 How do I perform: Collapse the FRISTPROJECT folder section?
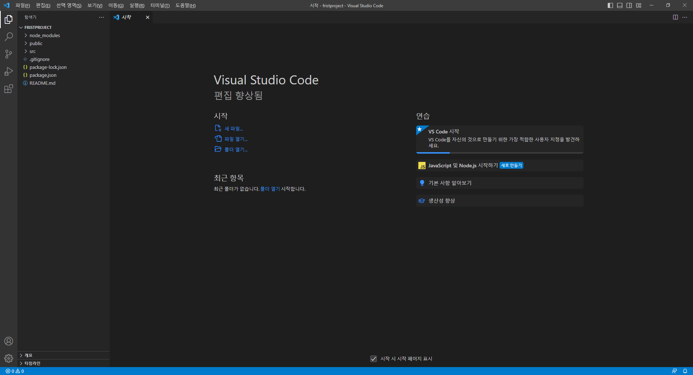coord(64,27)
